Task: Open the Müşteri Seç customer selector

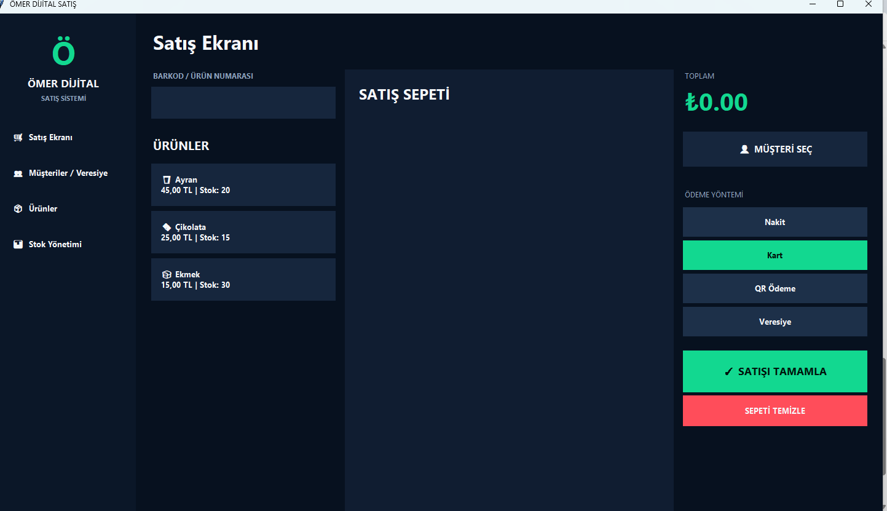Action: pyautogui.click(x=775, y=149)
